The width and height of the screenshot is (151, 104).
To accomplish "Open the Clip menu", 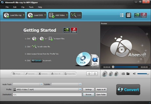I will pos(23,7).
